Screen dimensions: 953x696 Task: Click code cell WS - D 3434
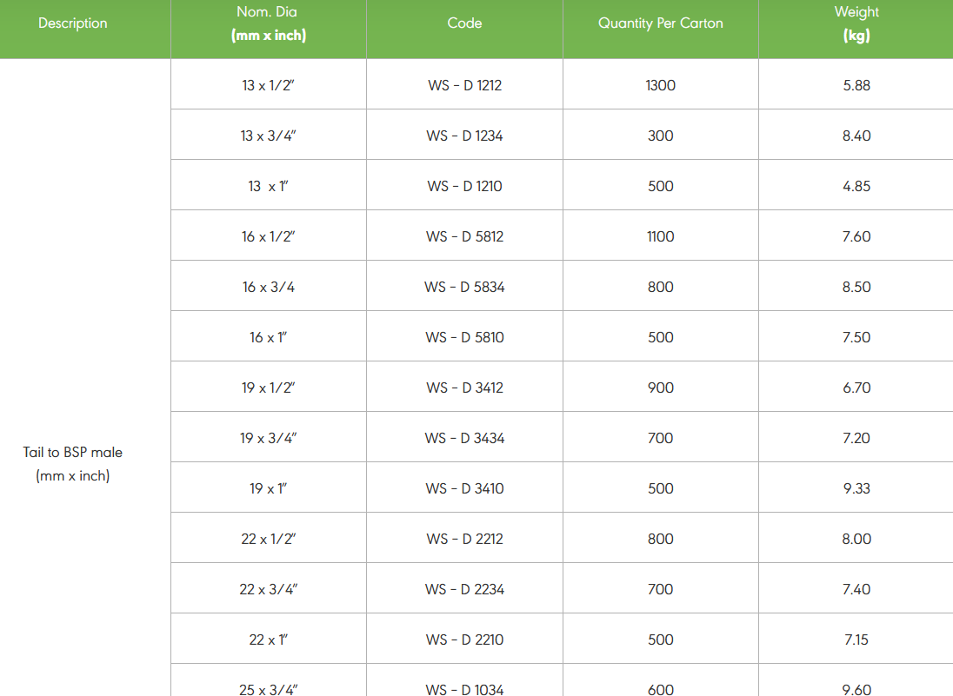point(464,438)
